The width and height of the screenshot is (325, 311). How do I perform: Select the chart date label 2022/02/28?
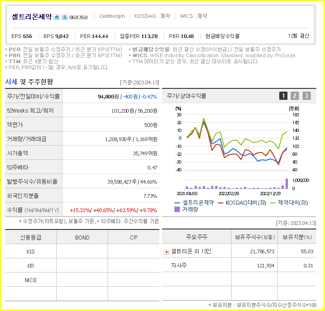[228, 193]
